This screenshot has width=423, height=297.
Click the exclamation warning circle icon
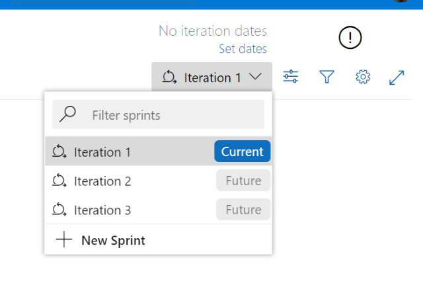tap(350, 38)
